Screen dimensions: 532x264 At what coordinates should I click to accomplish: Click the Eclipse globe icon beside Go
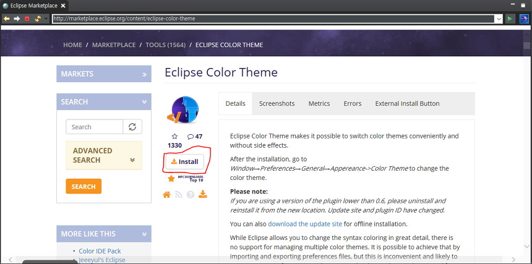524,19
